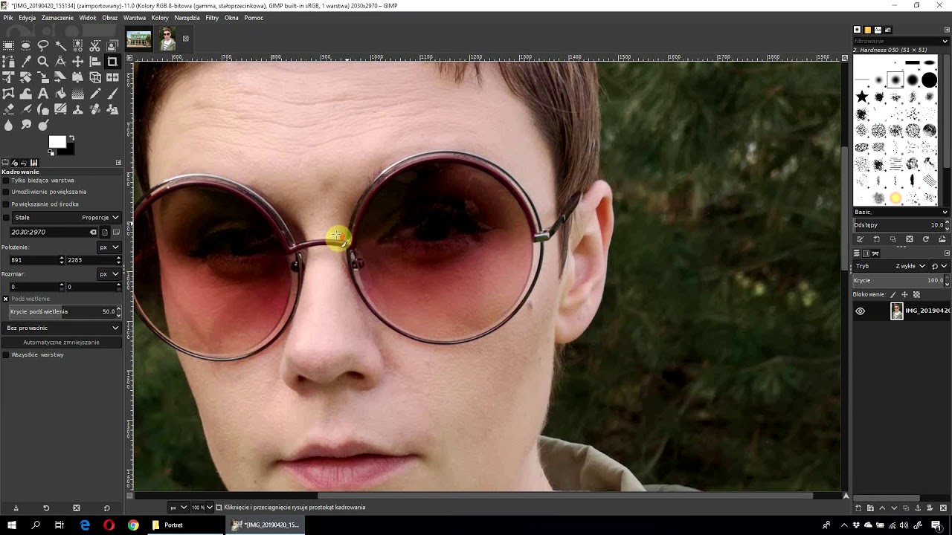The image size is (952, 535).
Task: Select the Zoom magnifier tool
Action: [x=43, y=62]
